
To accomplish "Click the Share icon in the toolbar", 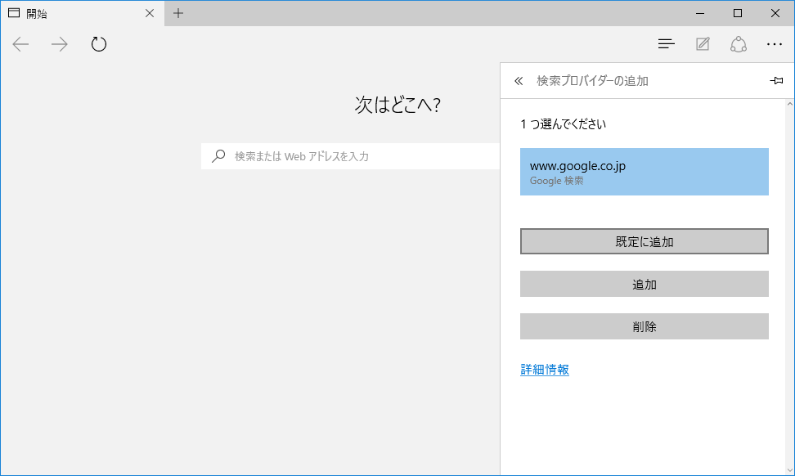I will [739, 44].
